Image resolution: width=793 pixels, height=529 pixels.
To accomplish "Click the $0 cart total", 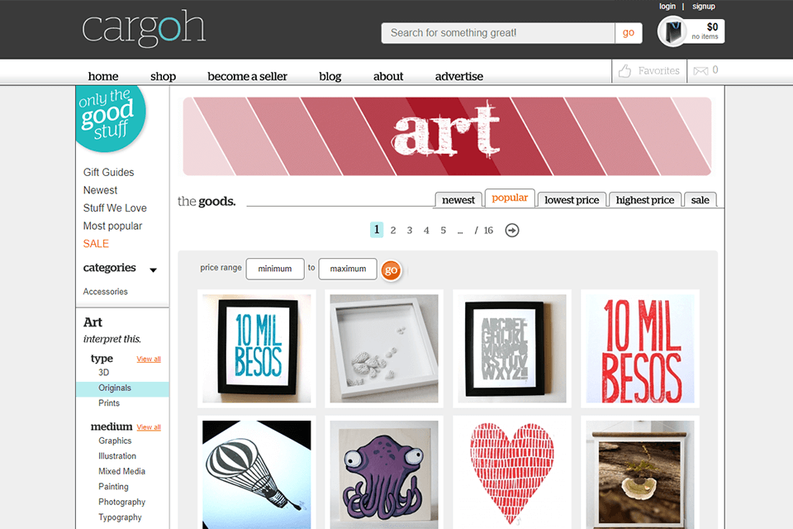I will [712, 26].
